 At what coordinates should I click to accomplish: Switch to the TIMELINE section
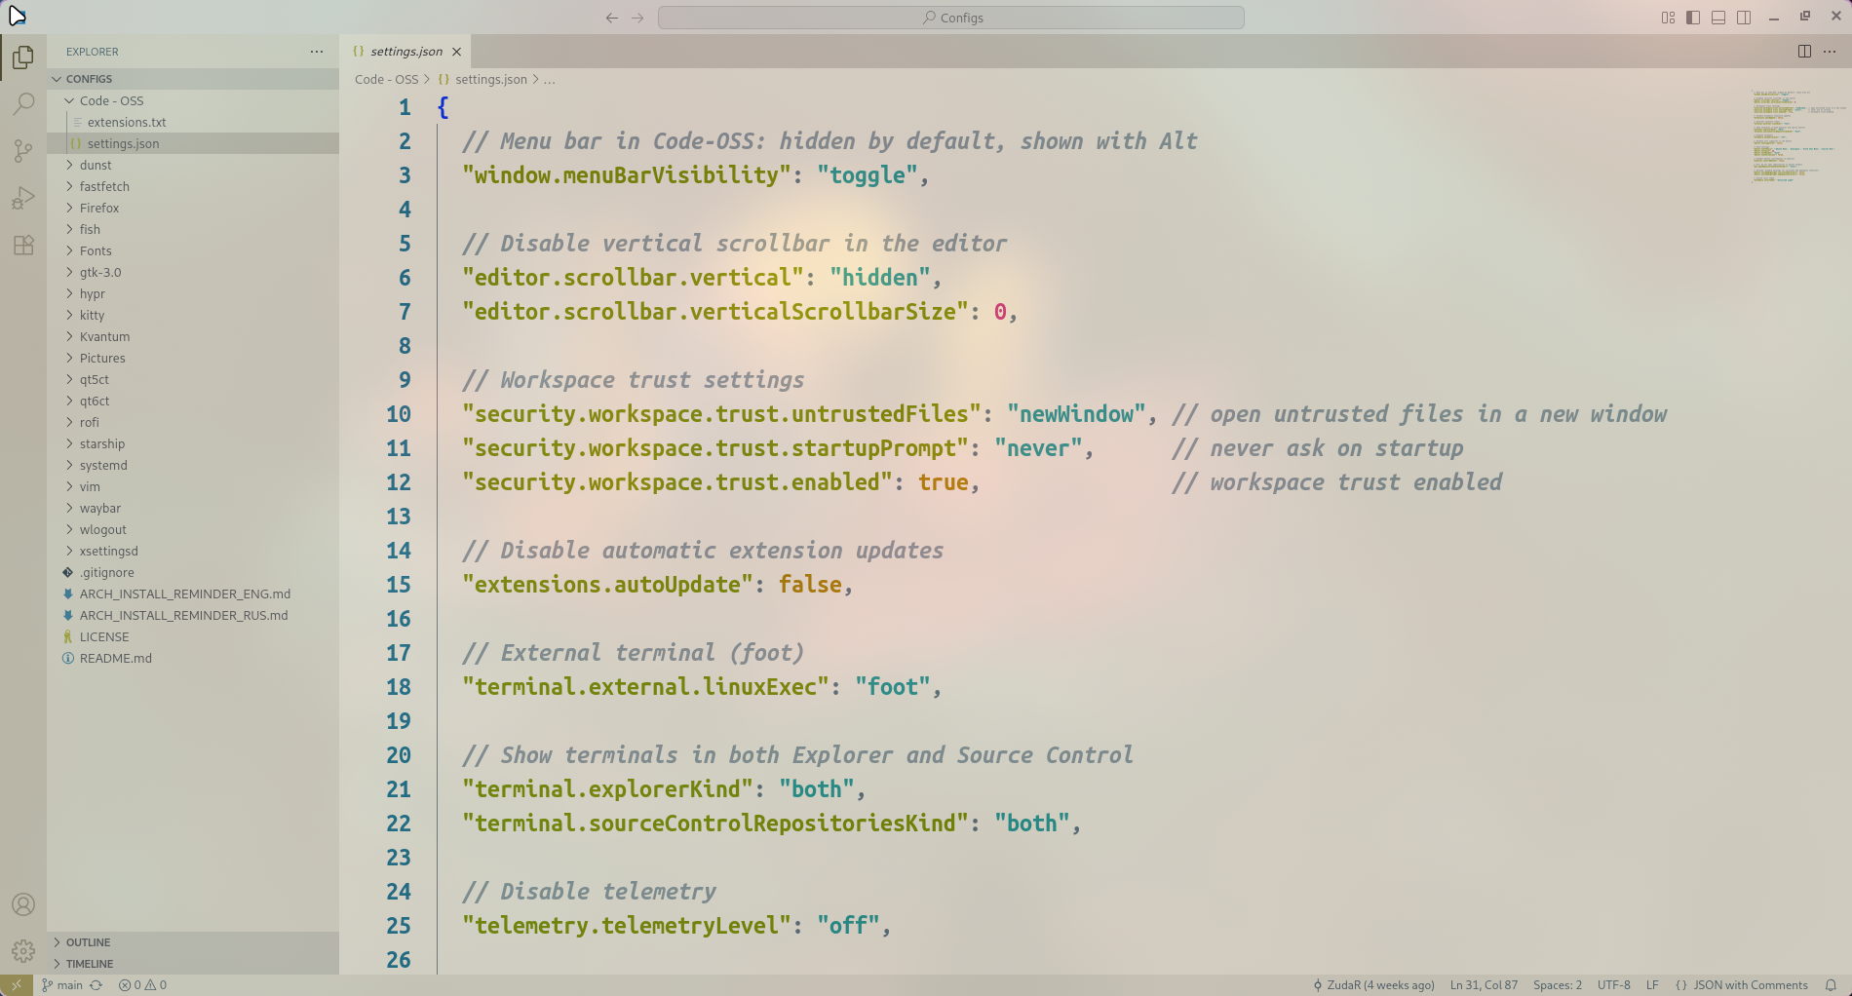pos(90,963)
